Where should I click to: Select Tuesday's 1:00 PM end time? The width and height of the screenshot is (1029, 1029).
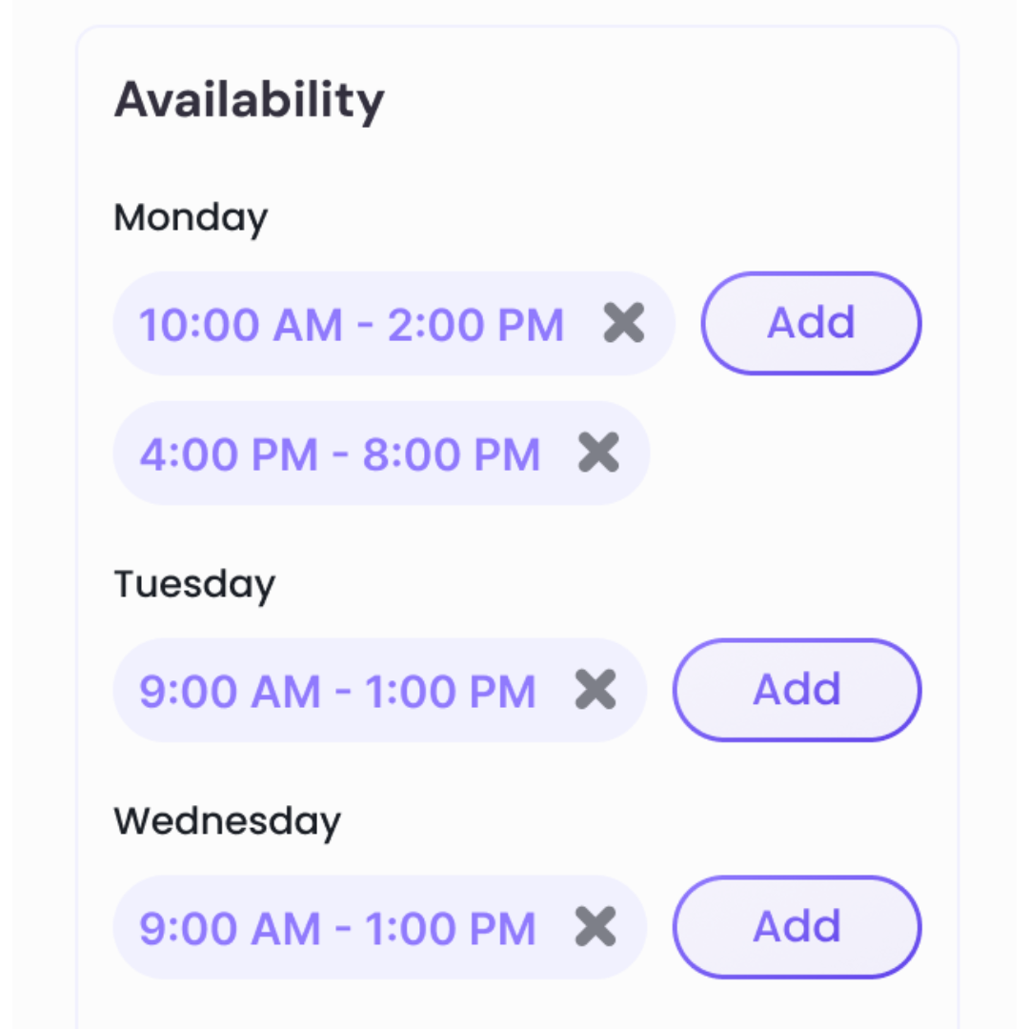pos(448,692)
